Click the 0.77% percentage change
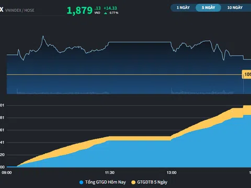 tap(114, 13)
